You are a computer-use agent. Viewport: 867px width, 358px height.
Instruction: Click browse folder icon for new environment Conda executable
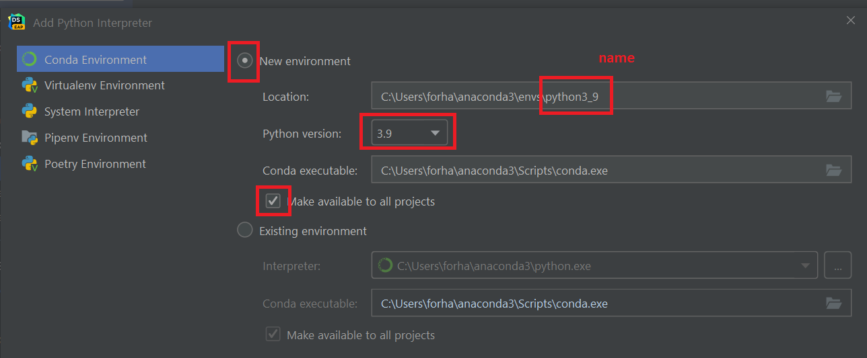[x=833, y=170]
